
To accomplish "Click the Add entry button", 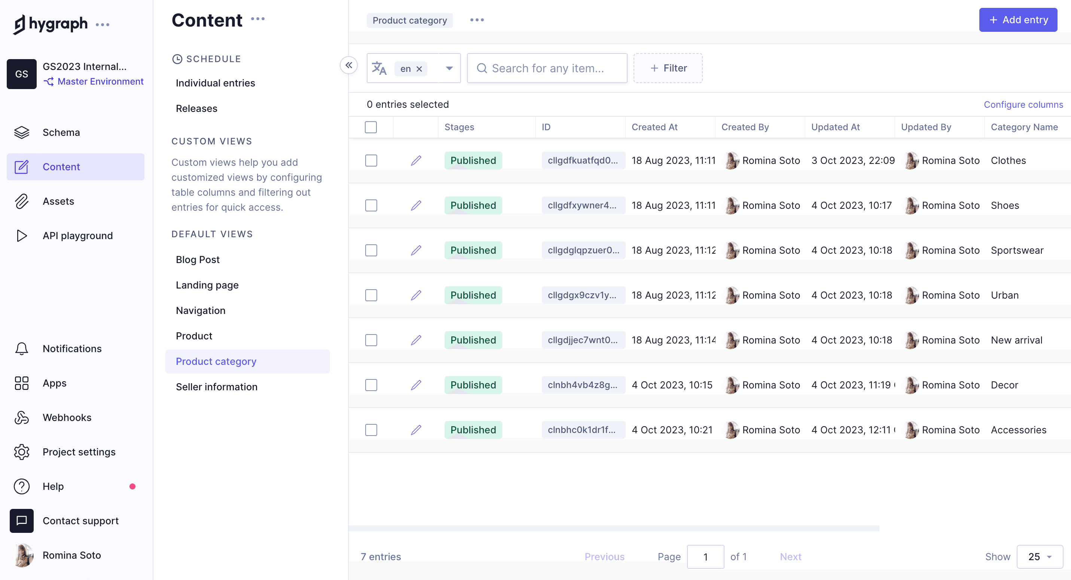I will pos(1017,20).
